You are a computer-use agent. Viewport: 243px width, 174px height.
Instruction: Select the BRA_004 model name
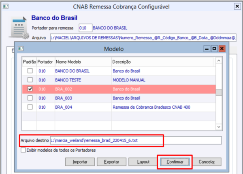(64, 107)
